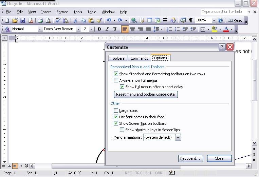
Task: Open the File menu
Action: (8, 12)
